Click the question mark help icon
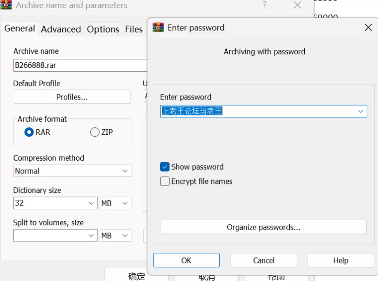378x281 pixels. 265,5
